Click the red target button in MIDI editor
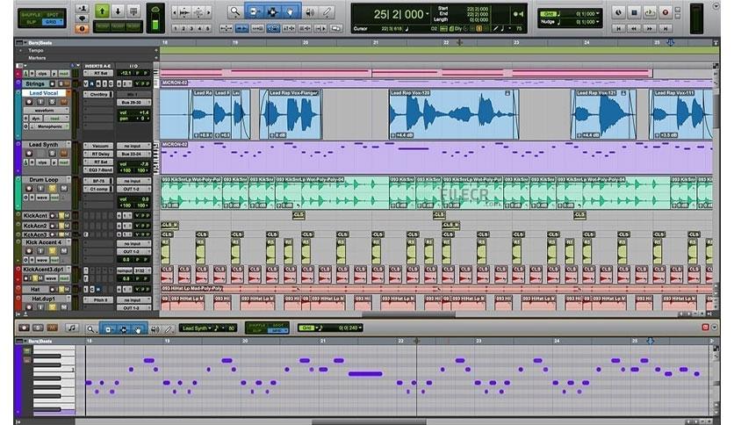Viewport: 734px width, 425px height. click(x=705, y=328)
